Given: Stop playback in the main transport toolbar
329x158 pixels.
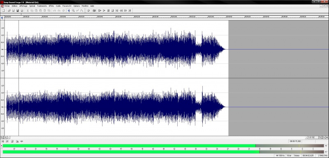Looking at the screenshot, I should 112,10.
